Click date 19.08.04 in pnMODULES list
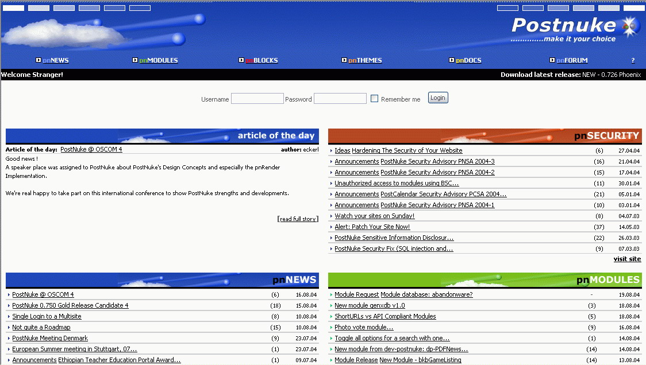Image resolution: width=646 pixels, height=365 pixels. [629, 295]
